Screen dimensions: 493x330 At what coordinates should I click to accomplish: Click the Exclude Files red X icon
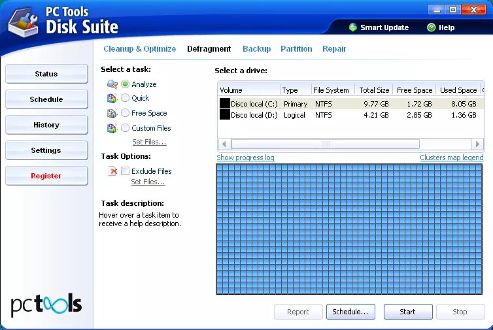point(112,171)
